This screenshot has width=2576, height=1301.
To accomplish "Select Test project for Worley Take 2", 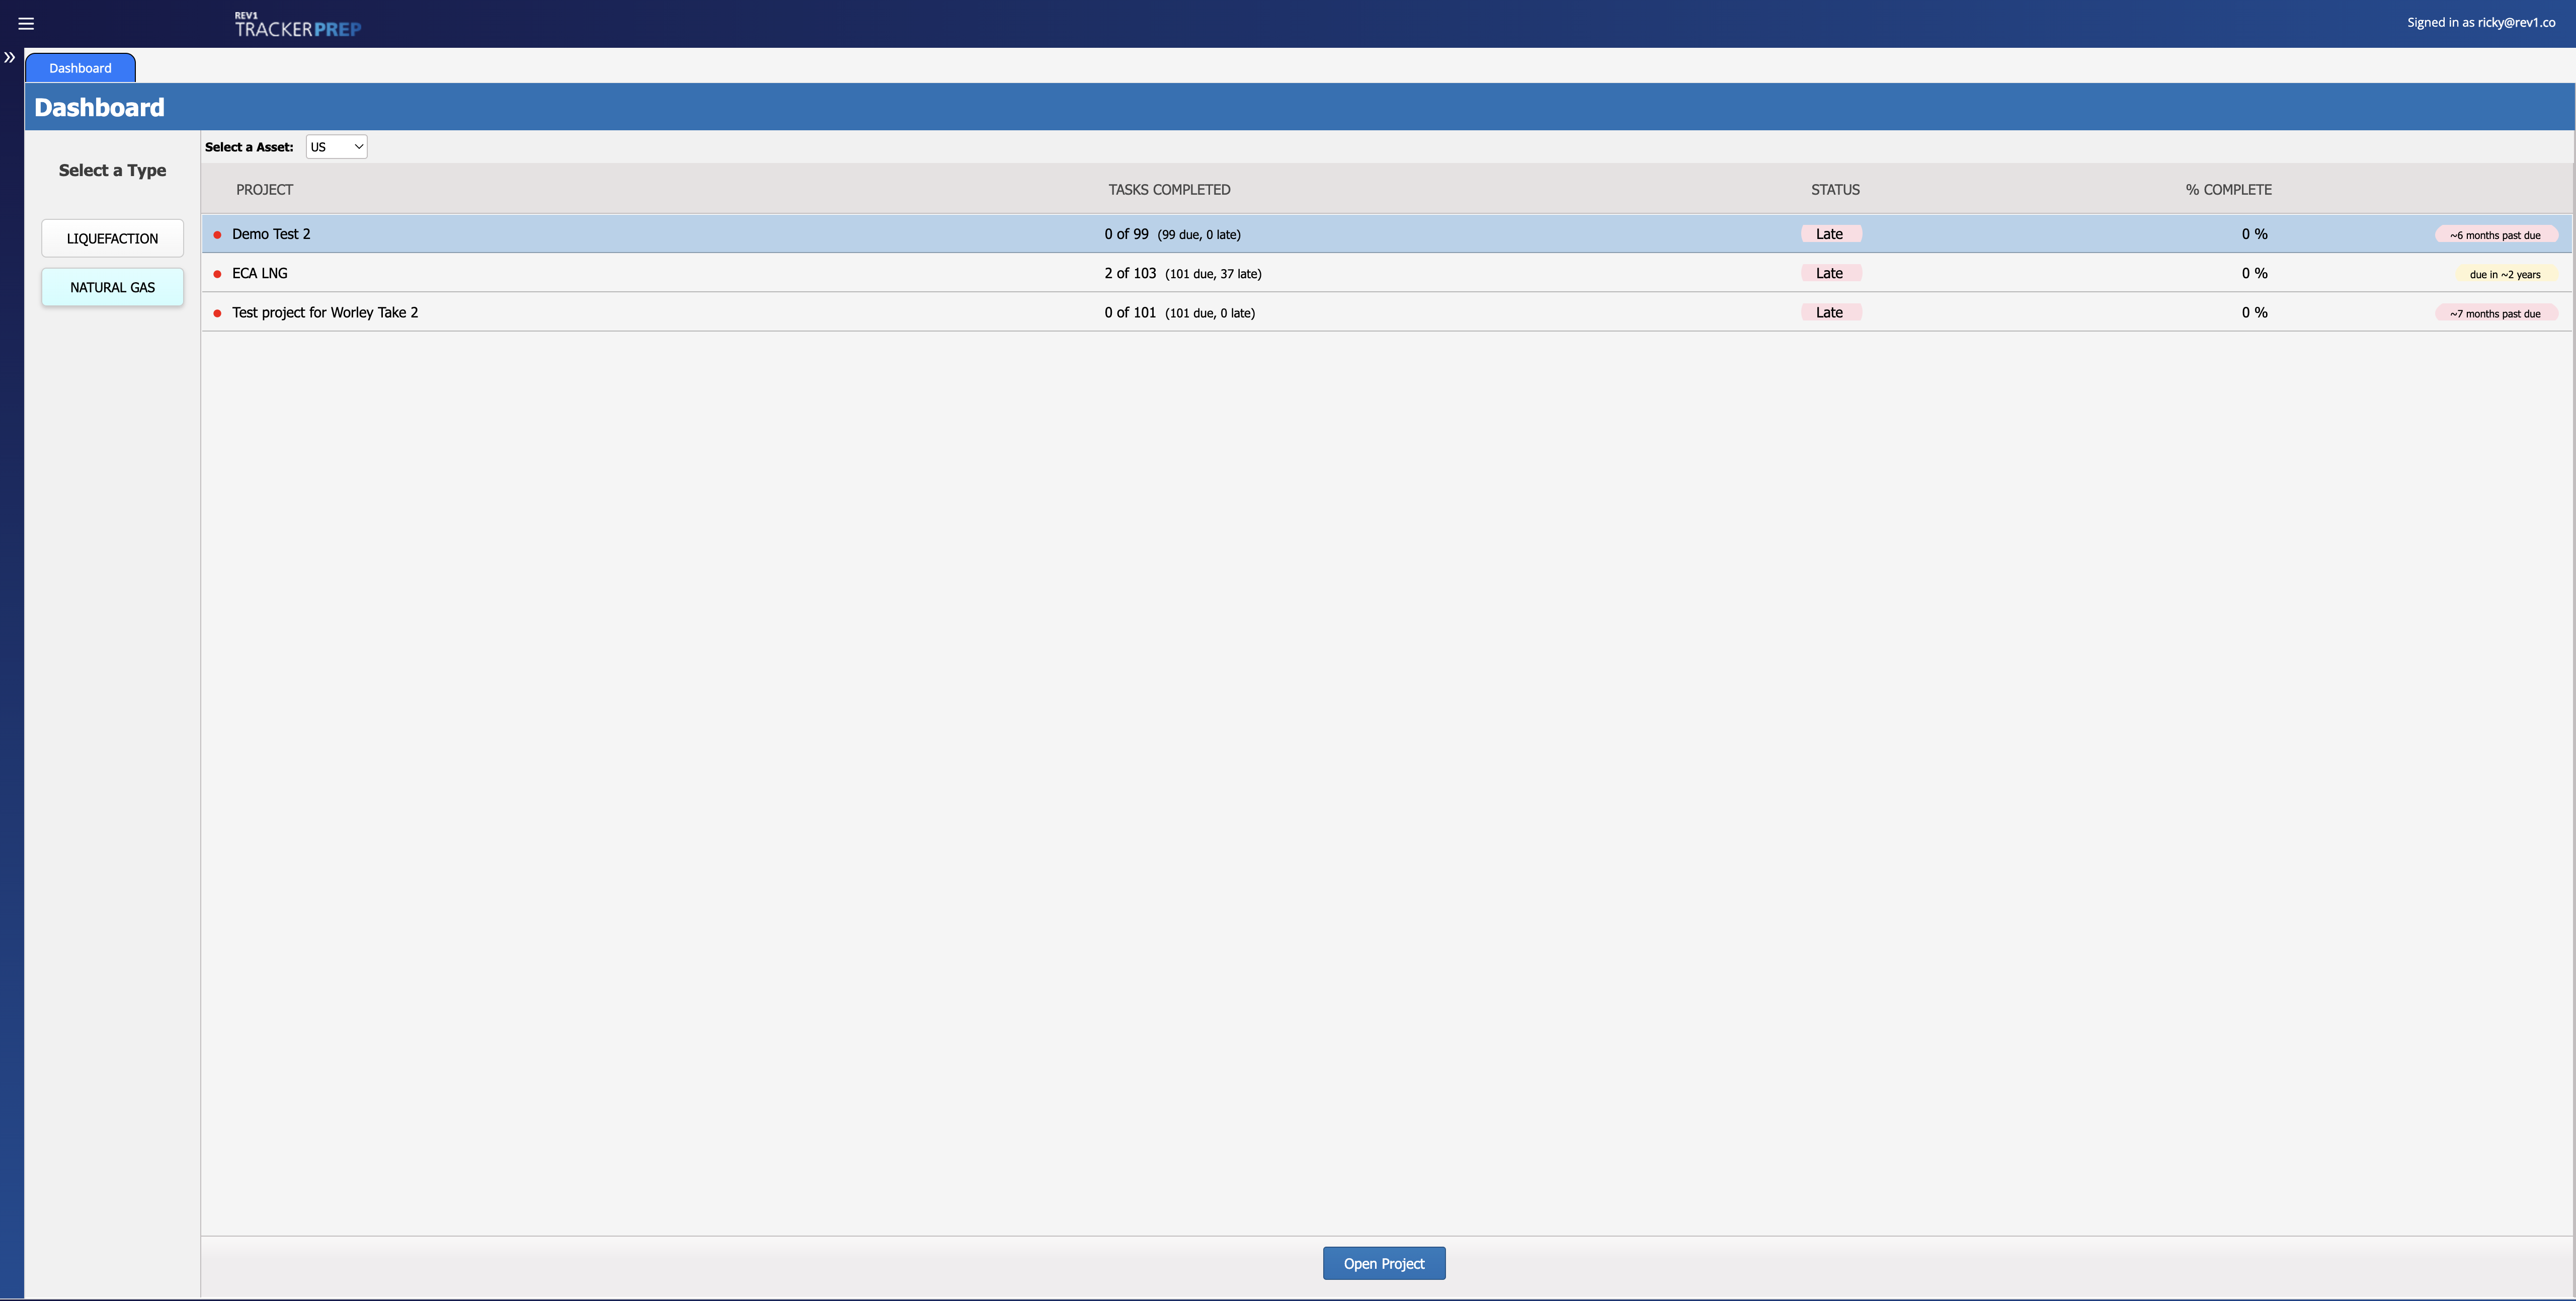I will (325, 312).
